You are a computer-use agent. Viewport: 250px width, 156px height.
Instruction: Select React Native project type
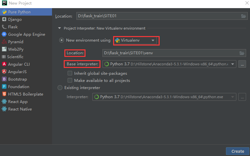pos(26,109)
